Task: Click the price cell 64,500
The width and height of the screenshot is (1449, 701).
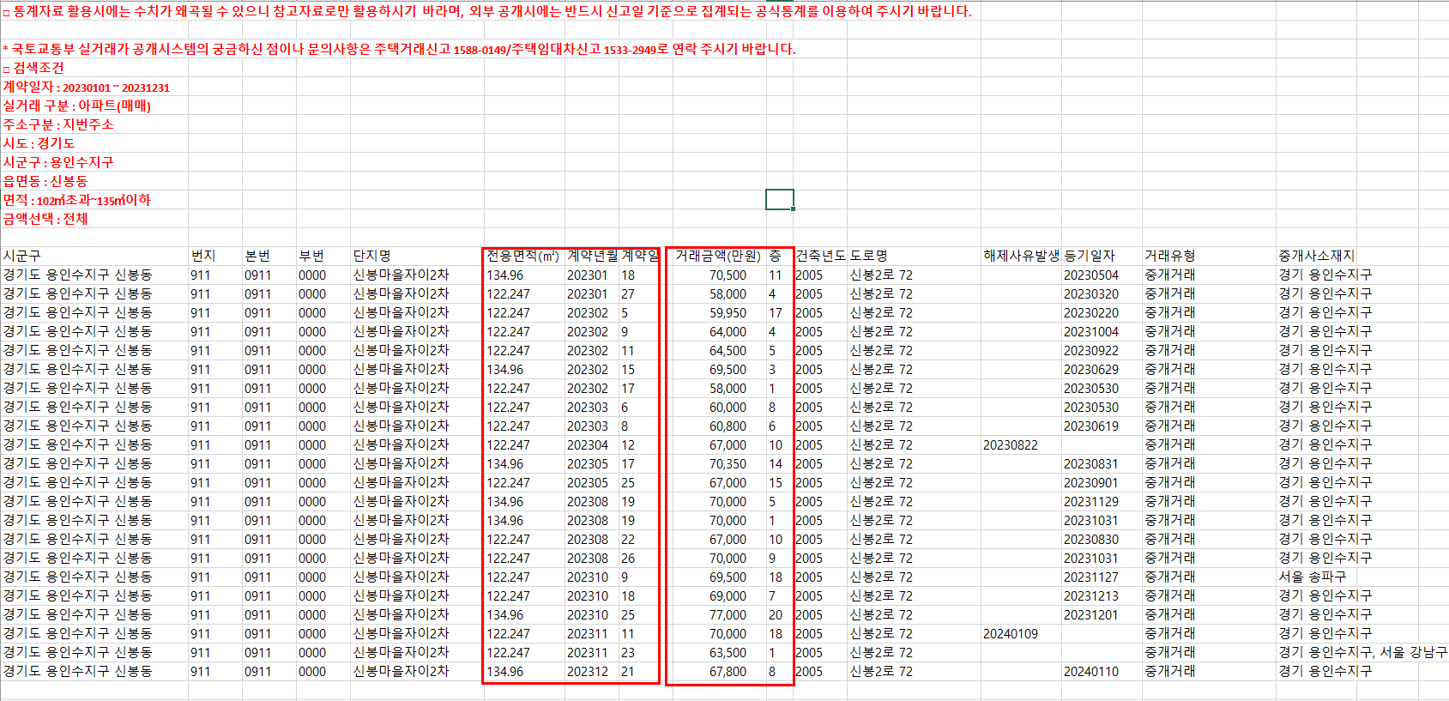Action: (x=719, y=351)
